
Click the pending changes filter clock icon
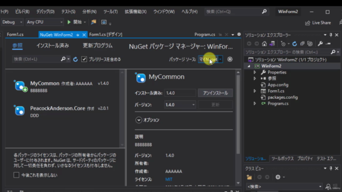283,44
